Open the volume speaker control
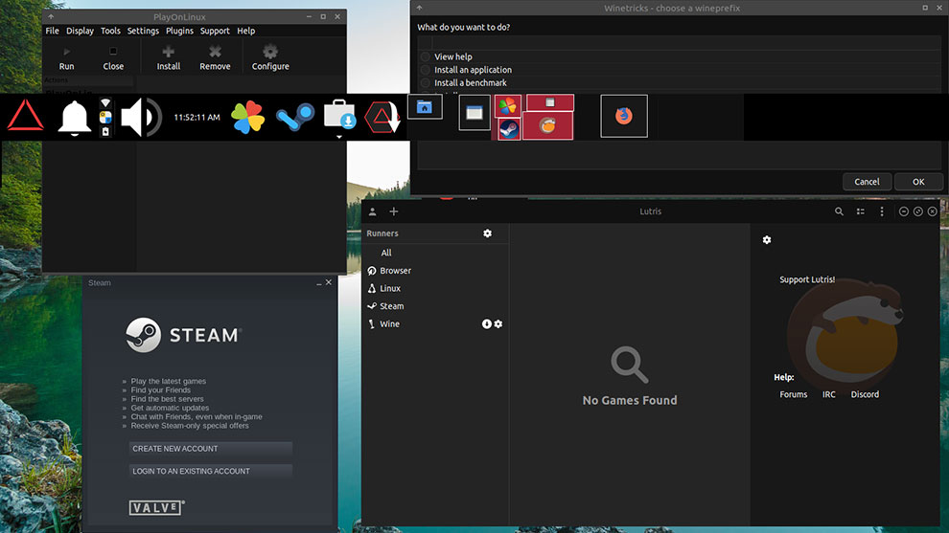949x533 pixels. pyautogui.click(x=141, y=117)
